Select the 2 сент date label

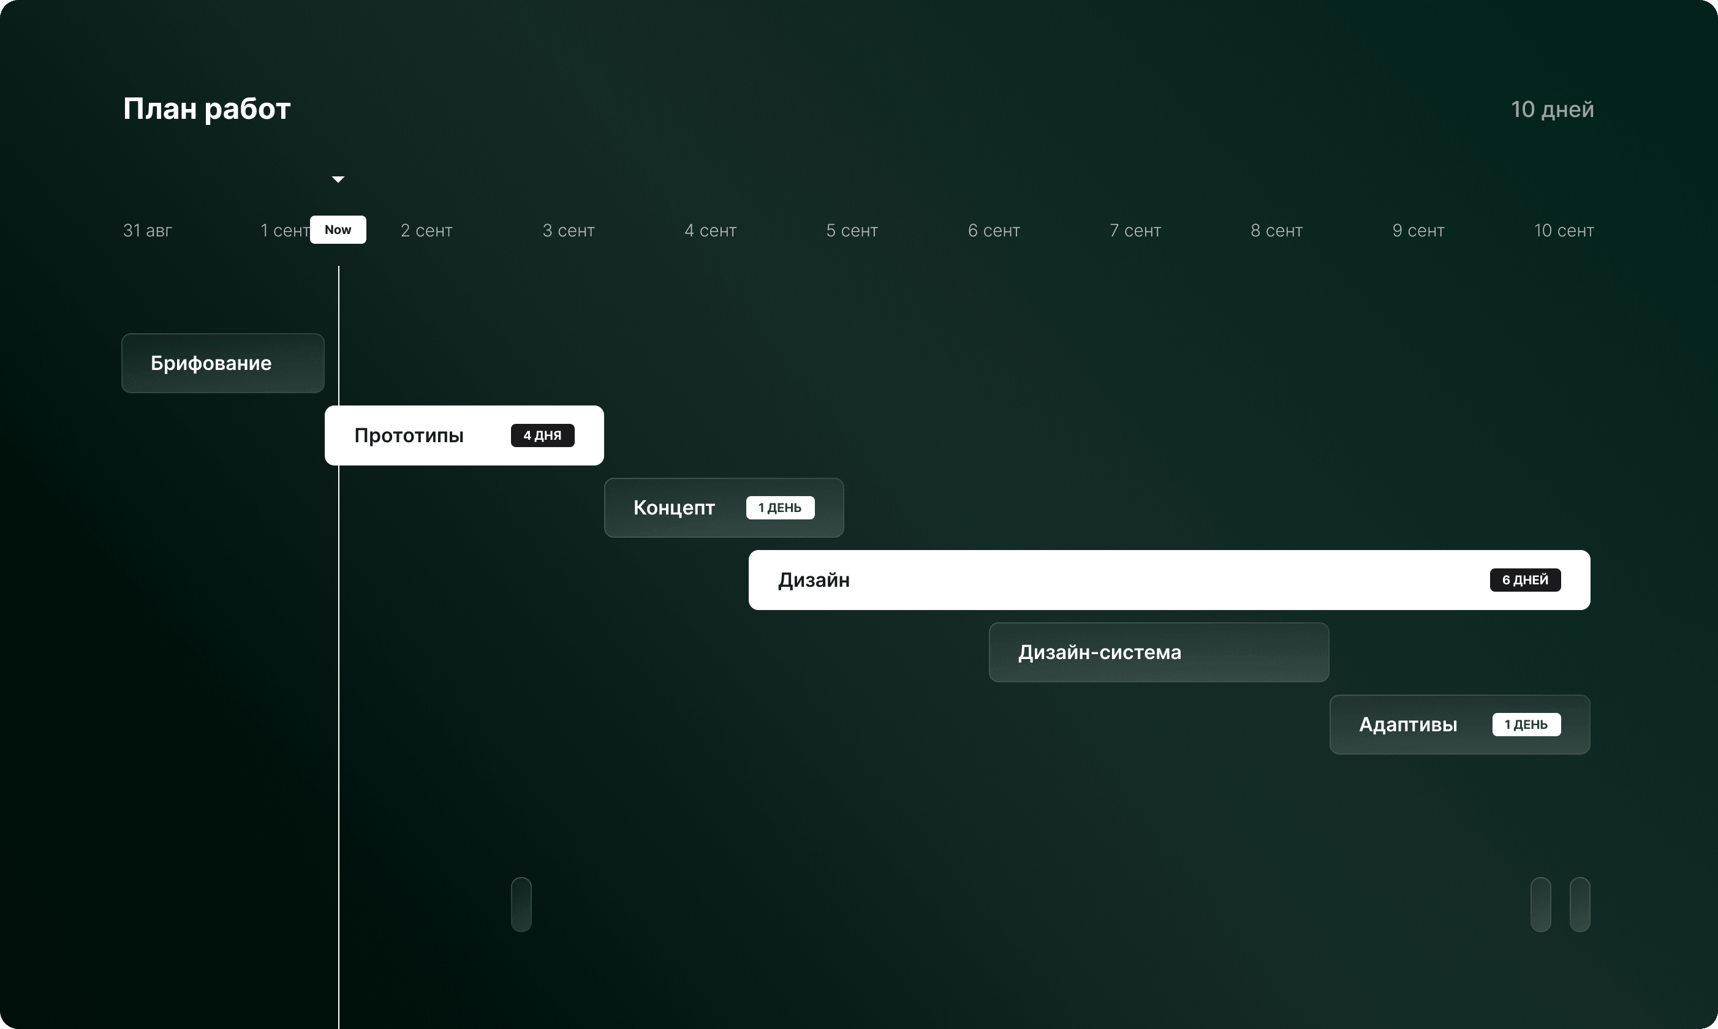[x=425, y=230]
